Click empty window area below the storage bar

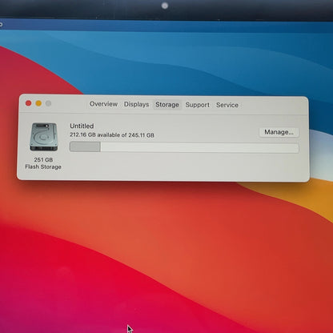point(184,166)
